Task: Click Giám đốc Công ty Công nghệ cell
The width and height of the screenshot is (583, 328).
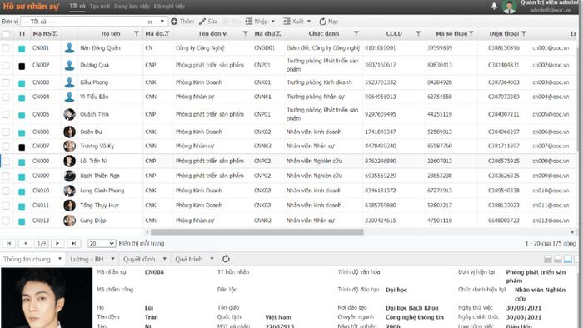Action: click(323, 48)
